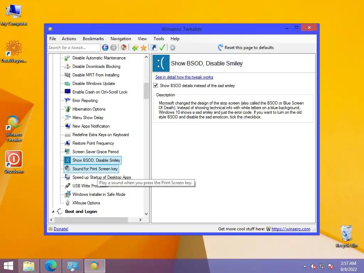This screenshot has height=273, width=364.
Task: Click the Error Reporting flag icon
Action: (x=67, y=101)
